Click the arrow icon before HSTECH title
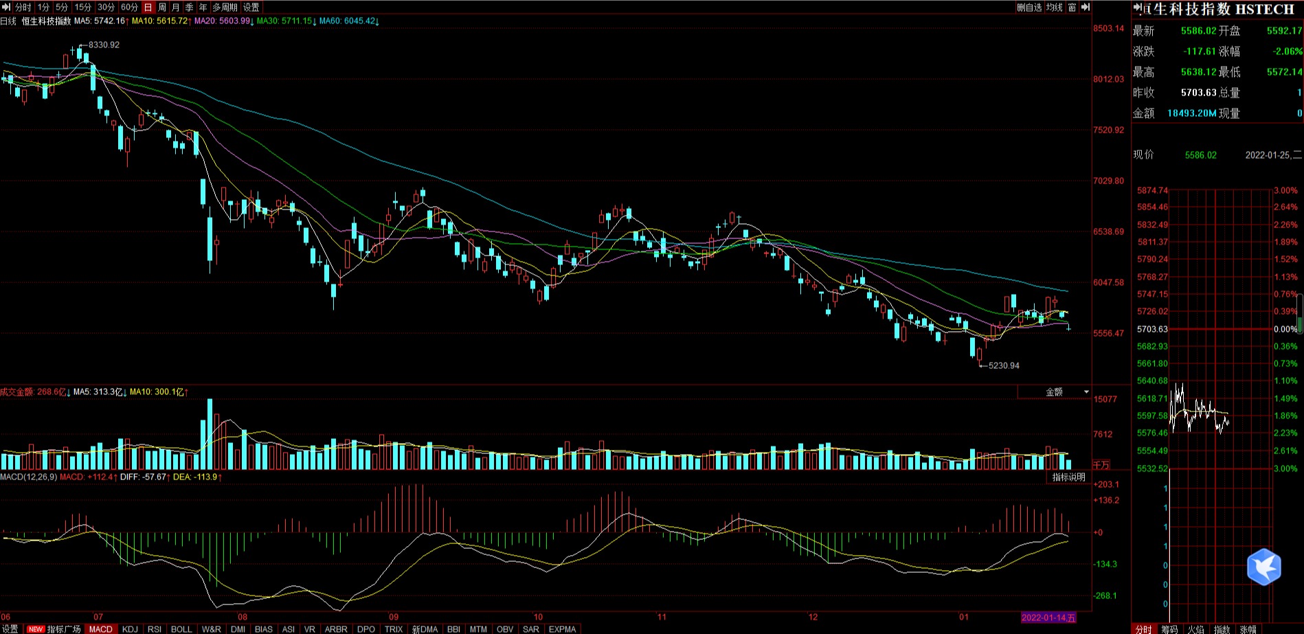This screenshot has height=634, width=1304. pos(1137,8)
